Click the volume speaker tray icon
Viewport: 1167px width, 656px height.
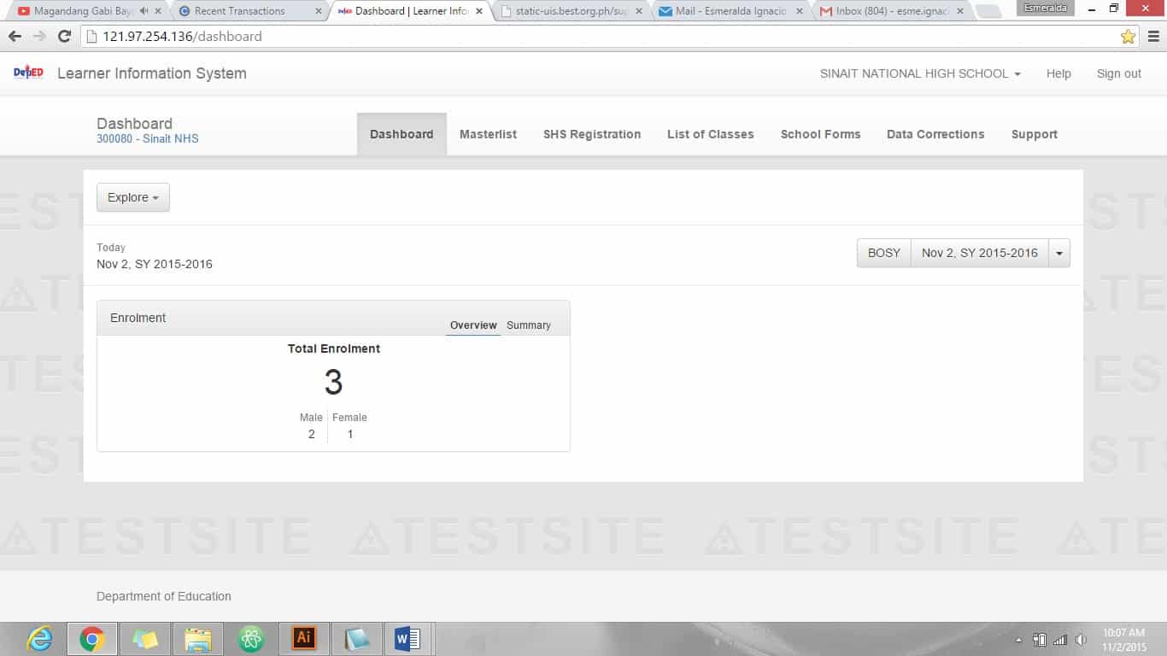click(1081, 640)
